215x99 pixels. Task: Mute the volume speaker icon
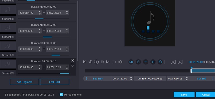pyautogui.click(x=120, y=62)
